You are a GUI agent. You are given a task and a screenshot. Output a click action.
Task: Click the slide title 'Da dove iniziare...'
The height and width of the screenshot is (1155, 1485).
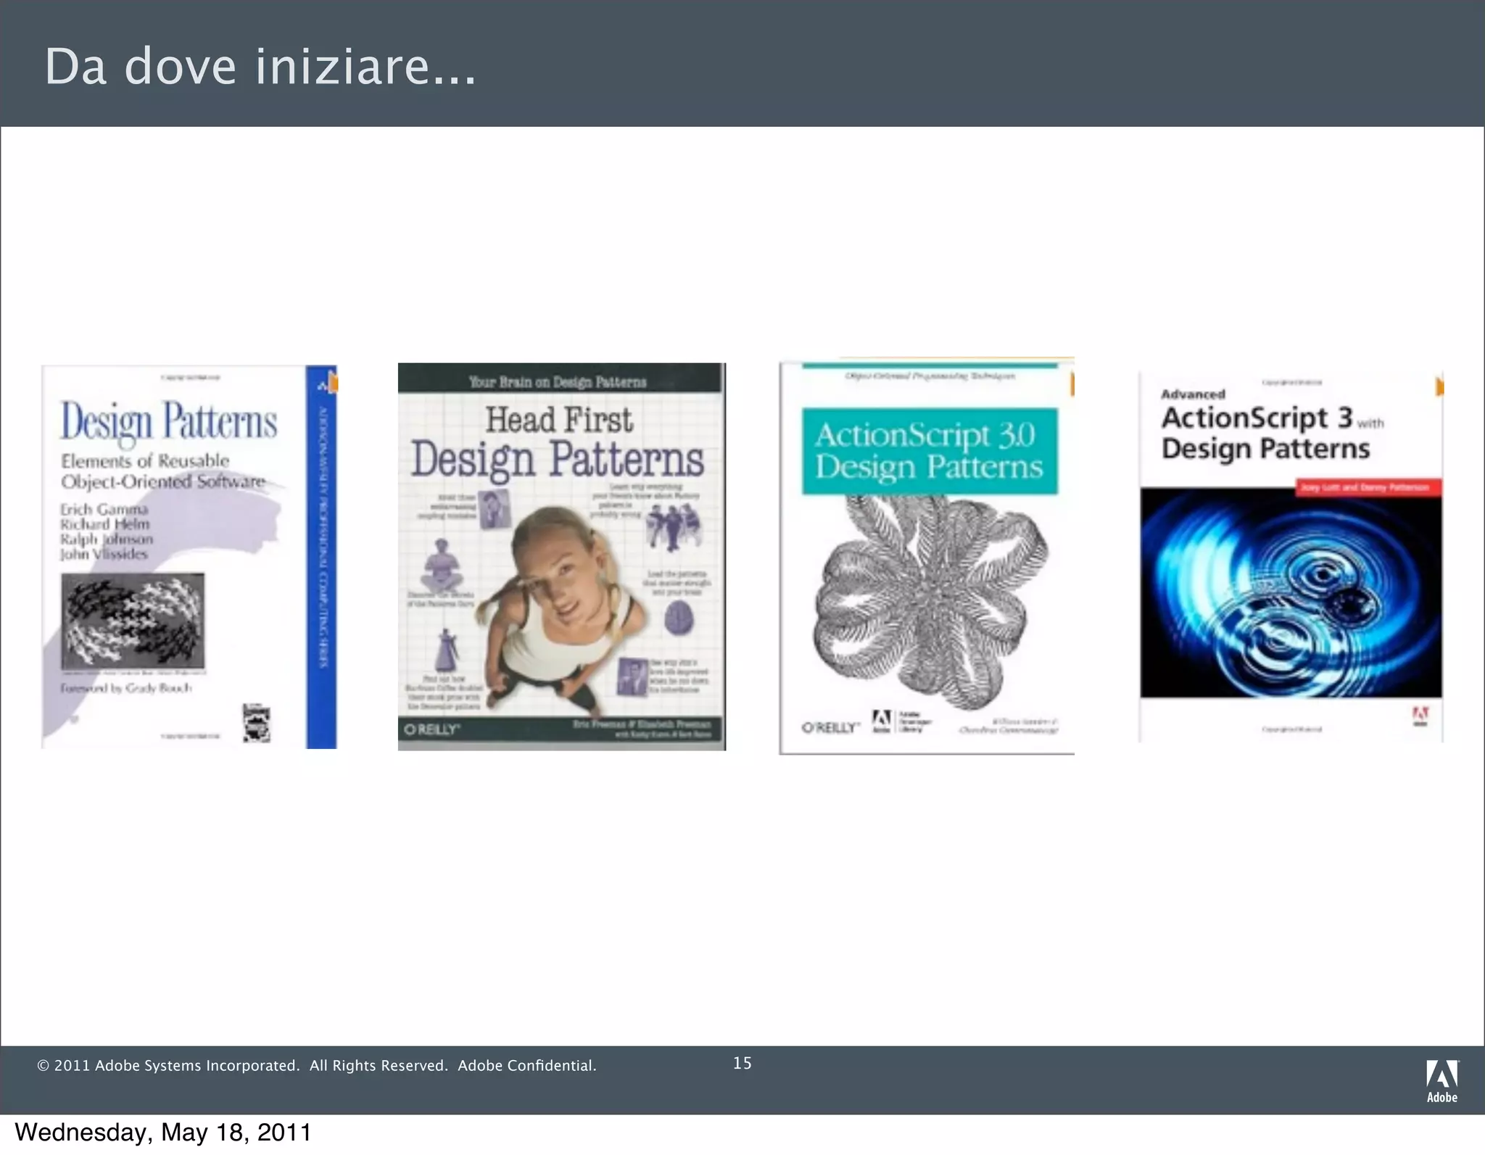point(260,67)
